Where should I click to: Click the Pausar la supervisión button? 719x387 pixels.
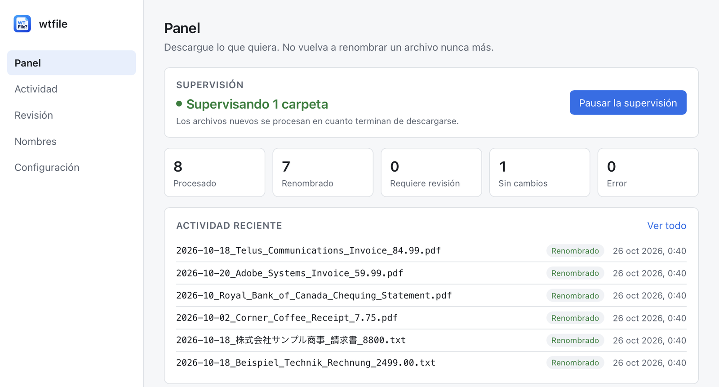point(628,102)
